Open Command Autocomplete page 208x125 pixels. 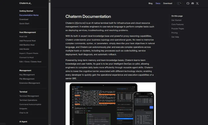coord(30,104)
